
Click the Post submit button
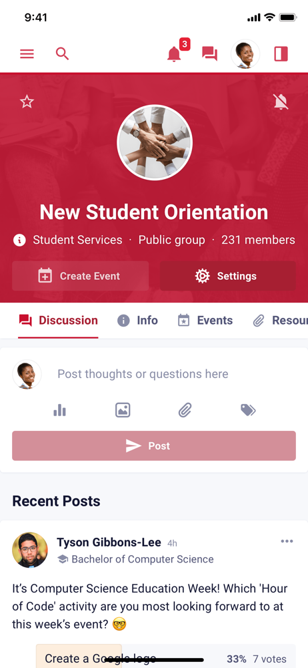tap(154, 446)
